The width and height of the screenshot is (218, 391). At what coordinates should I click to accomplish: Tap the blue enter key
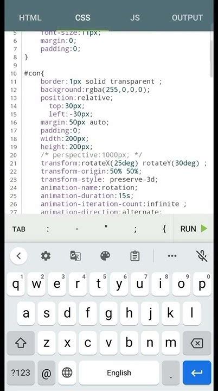[197, 373]
